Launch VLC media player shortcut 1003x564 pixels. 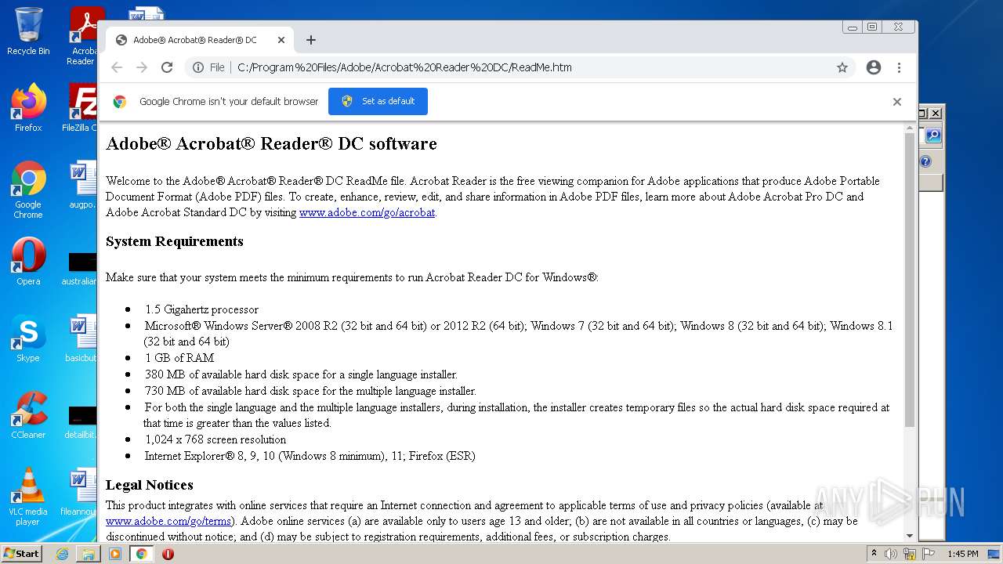click(28, 497)
